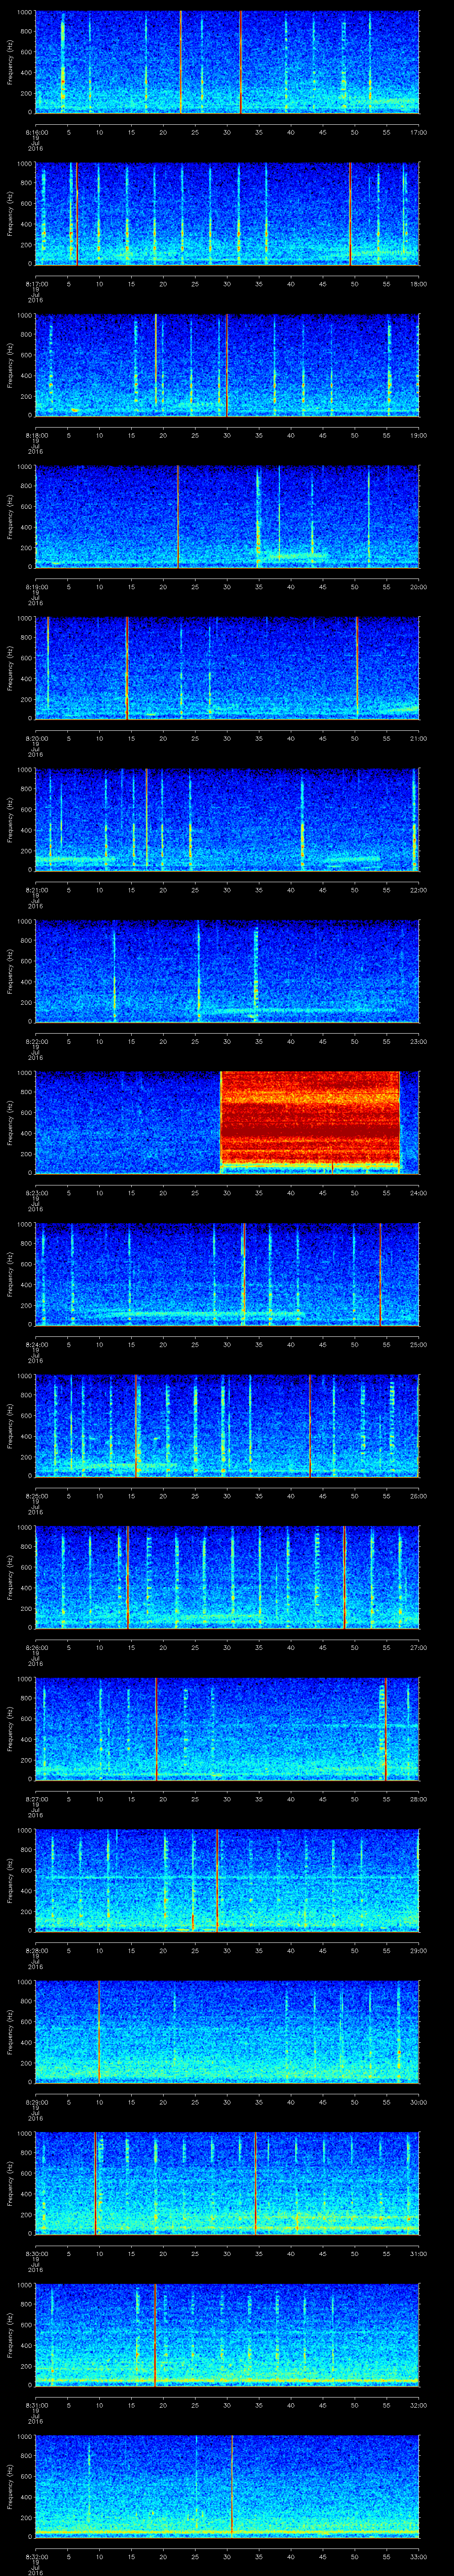Pick the spectrogram starting at 8:29:00
454x2576 pixels.
tap(227, 2032)
